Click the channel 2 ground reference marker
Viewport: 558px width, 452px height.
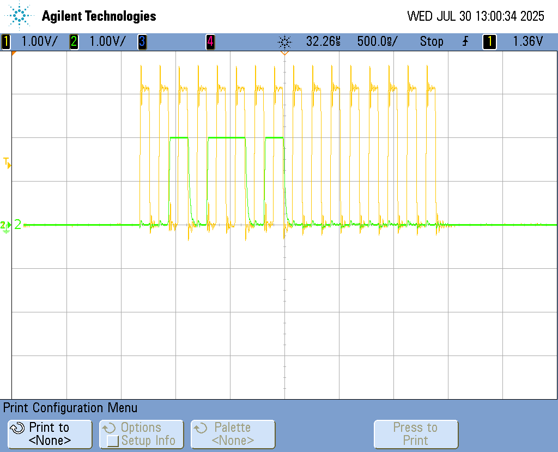(5, 226)
